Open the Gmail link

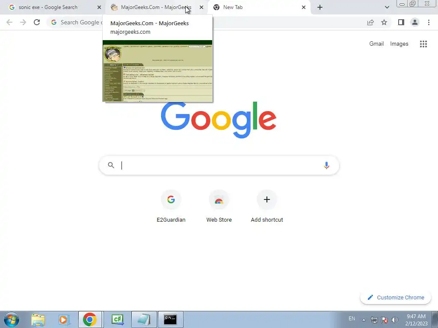pos(376,44)
